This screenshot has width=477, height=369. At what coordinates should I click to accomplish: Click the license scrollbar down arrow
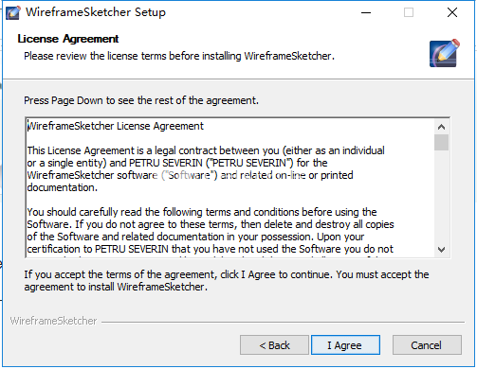tap(441, 250)
